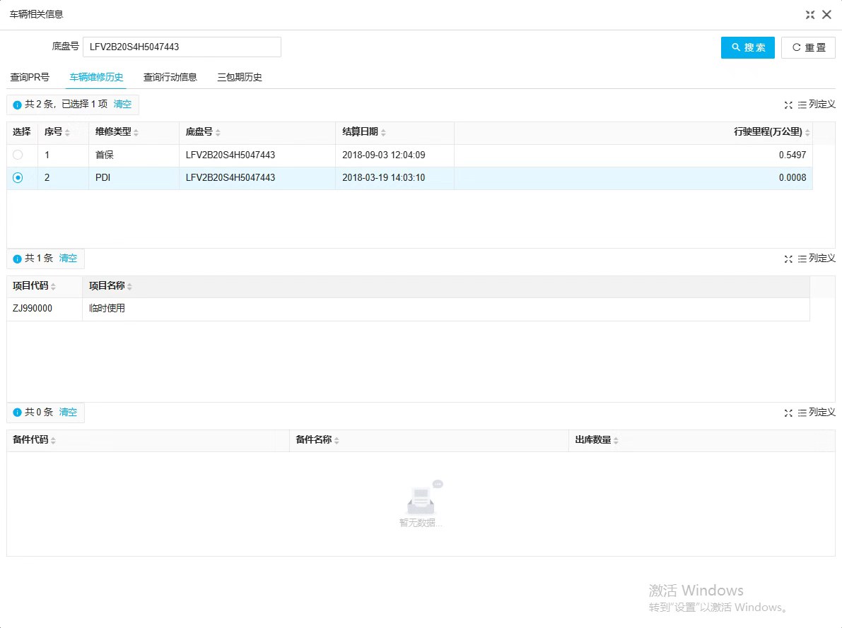The image size is (842, 628).
Task: Click mileage value 0.5497
Action: [x=793, y=155]
